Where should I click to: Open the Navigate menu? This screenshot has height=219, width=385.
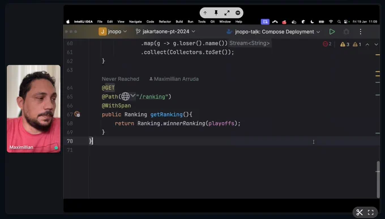click(135, 22)
